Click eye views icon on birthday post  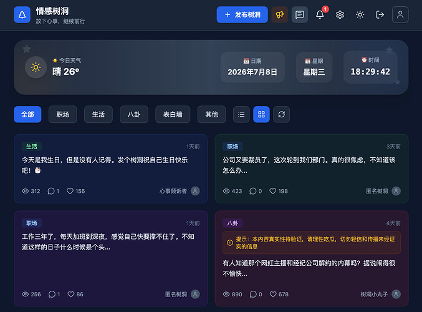pyautogui.click(x=26, y=191)
